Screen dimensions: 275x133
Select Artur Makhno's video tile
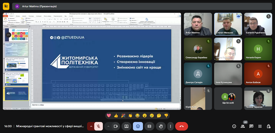click(x=198, y=24)
